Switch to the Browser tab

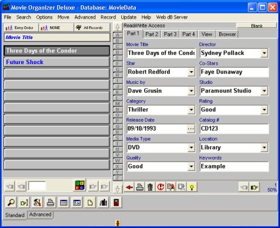(227, 34)
